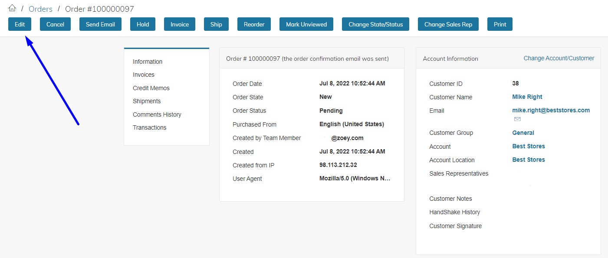Open Best Stores link in the Account row
Image resolution: width=608 pixels, height=258 pixels.
click(x=529, y=146)
